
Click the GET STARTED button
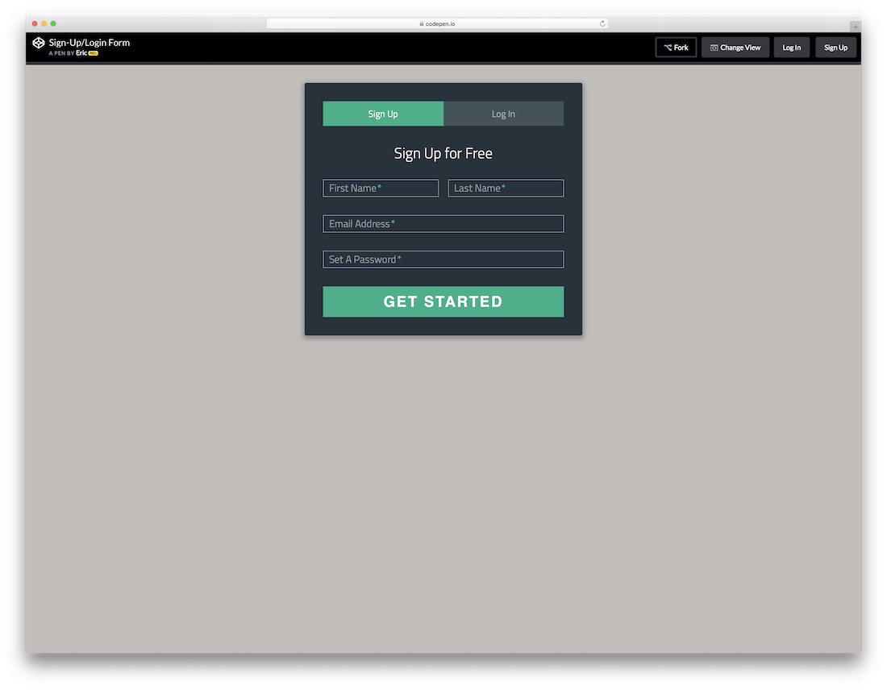pos(443,301)
